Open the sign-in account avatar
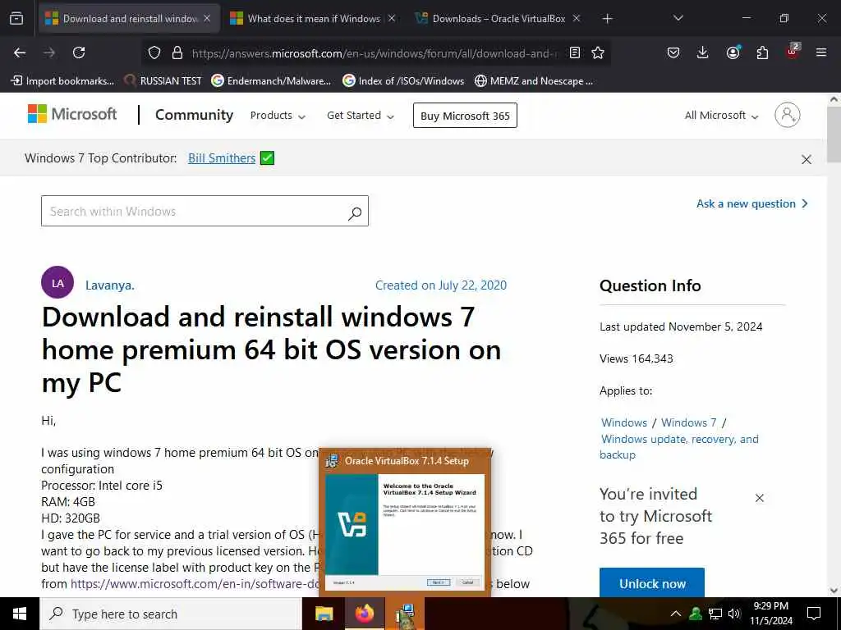 [x=788, y=115]
